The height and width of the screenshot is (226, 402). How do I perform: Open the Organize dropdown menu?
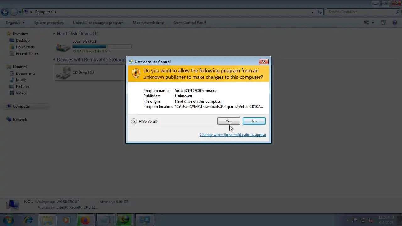pos(15,23)
